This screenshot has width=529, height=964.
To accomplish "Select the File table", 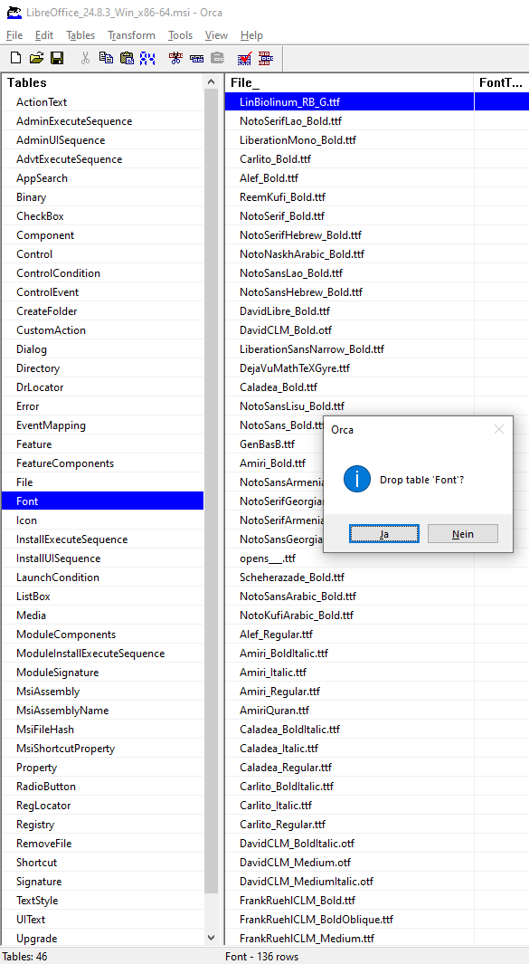I will 102,482.
